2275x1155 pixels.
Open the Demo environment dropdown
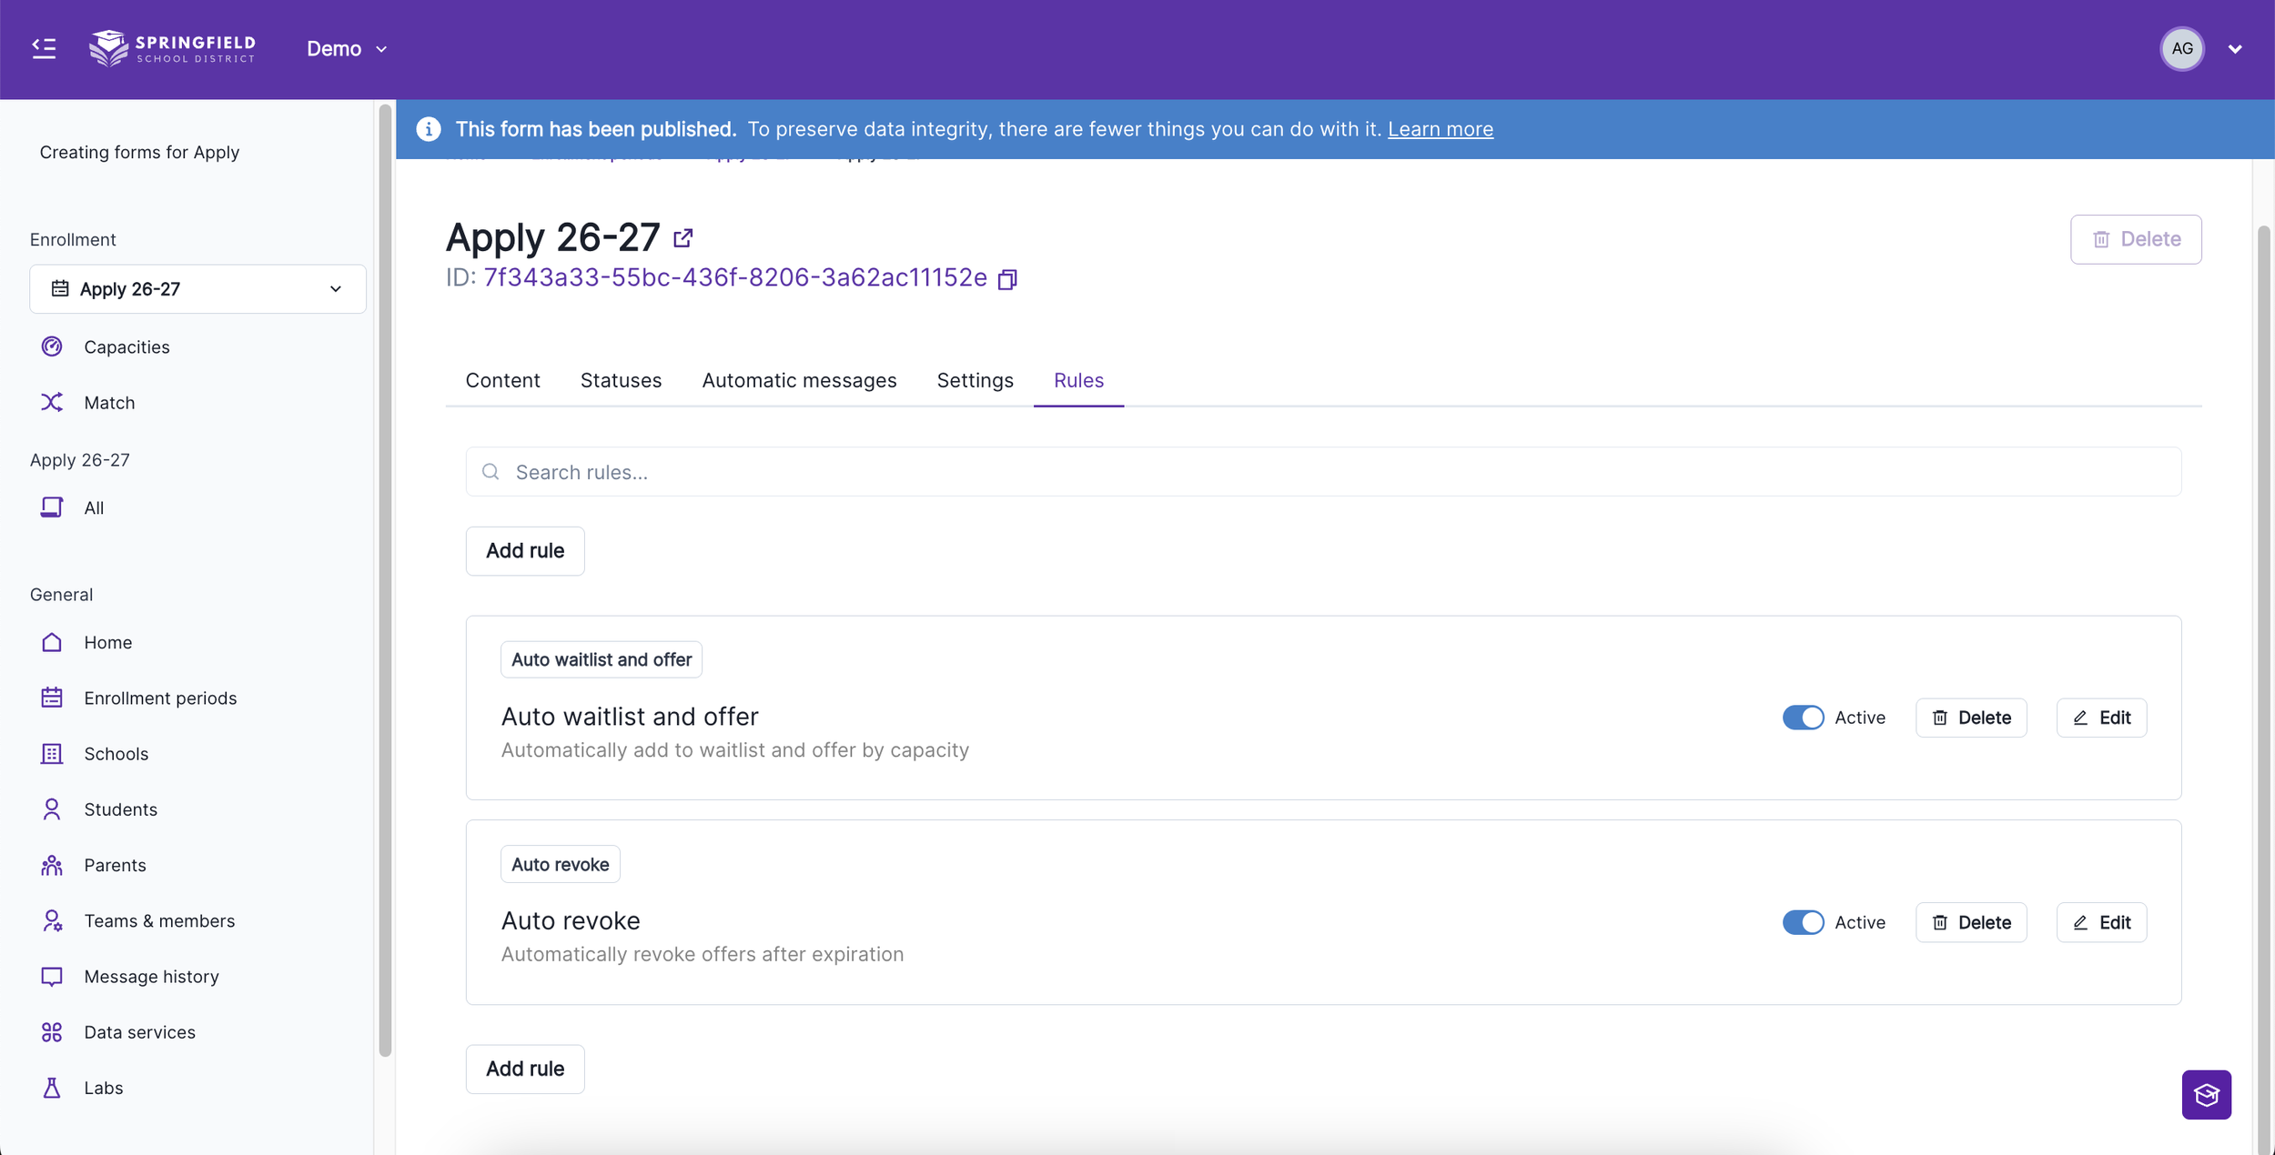[347, 49]
